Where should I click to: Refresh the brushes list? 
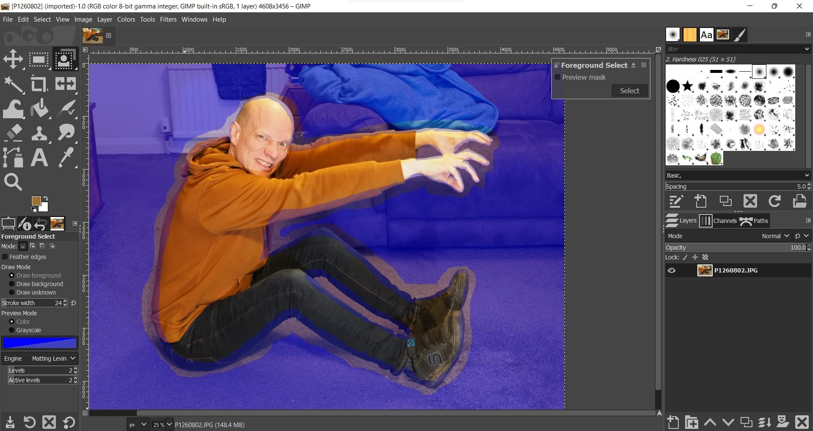(x=774, y=201)
